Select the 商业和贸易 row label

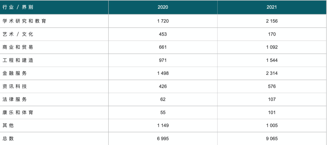pyautogui.click(x=18, y=47)
